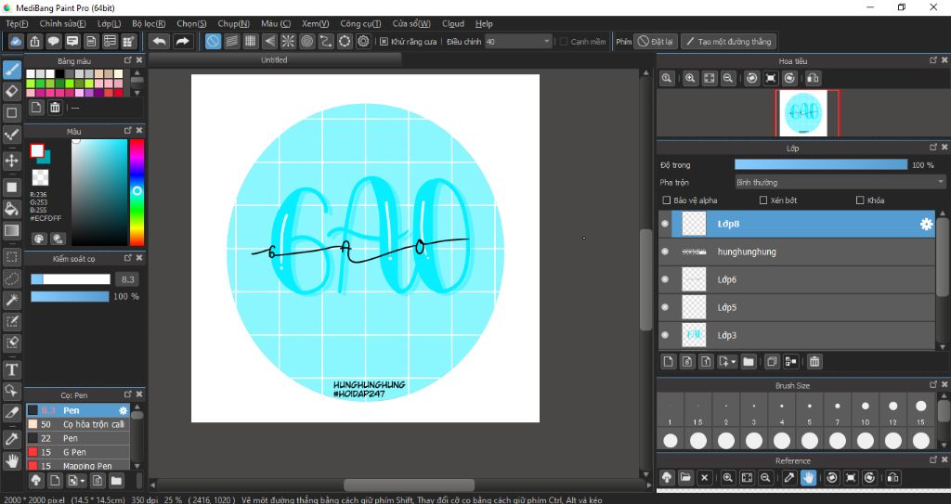Image resolution: width=951 pixels, height=504 pixels.
Task: Hide the Lớp3 layer
Action: (x=665, y=335)
